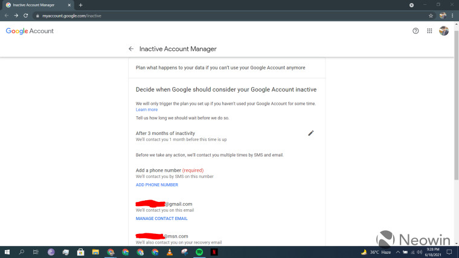This screenshot has width=459, height=258.
Task: View site info via the padlock icon
Action: point(37,16)
